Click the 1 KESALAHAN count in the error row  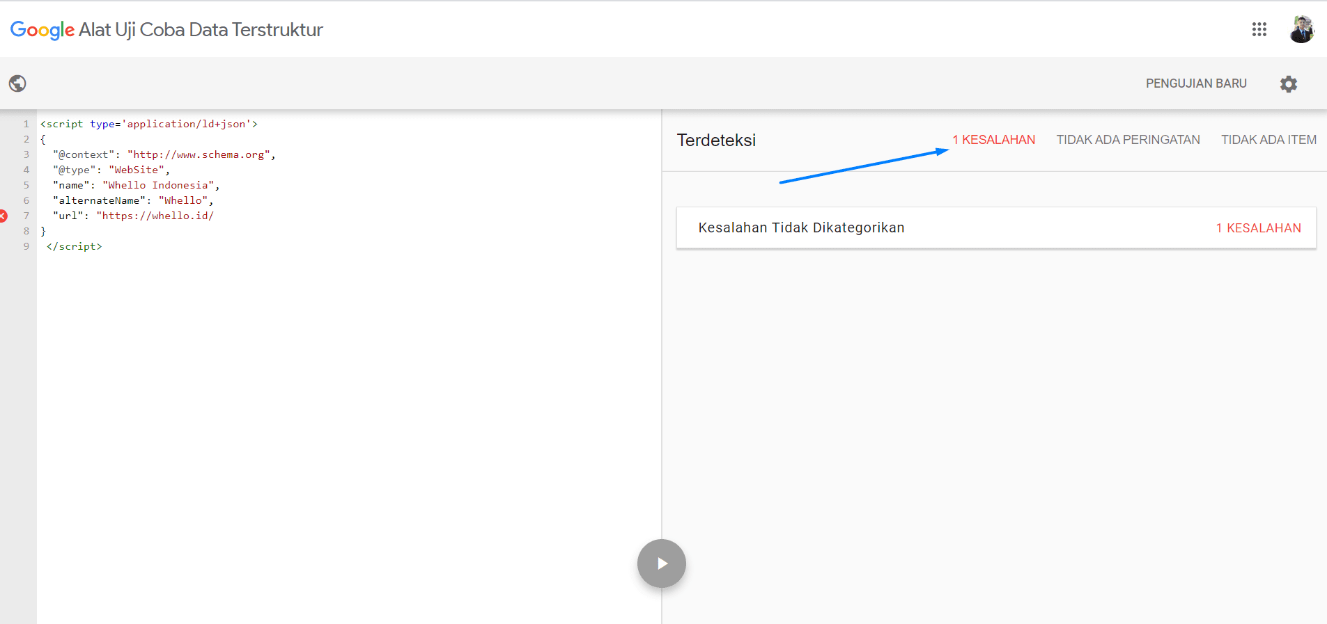click(1258, 228)
